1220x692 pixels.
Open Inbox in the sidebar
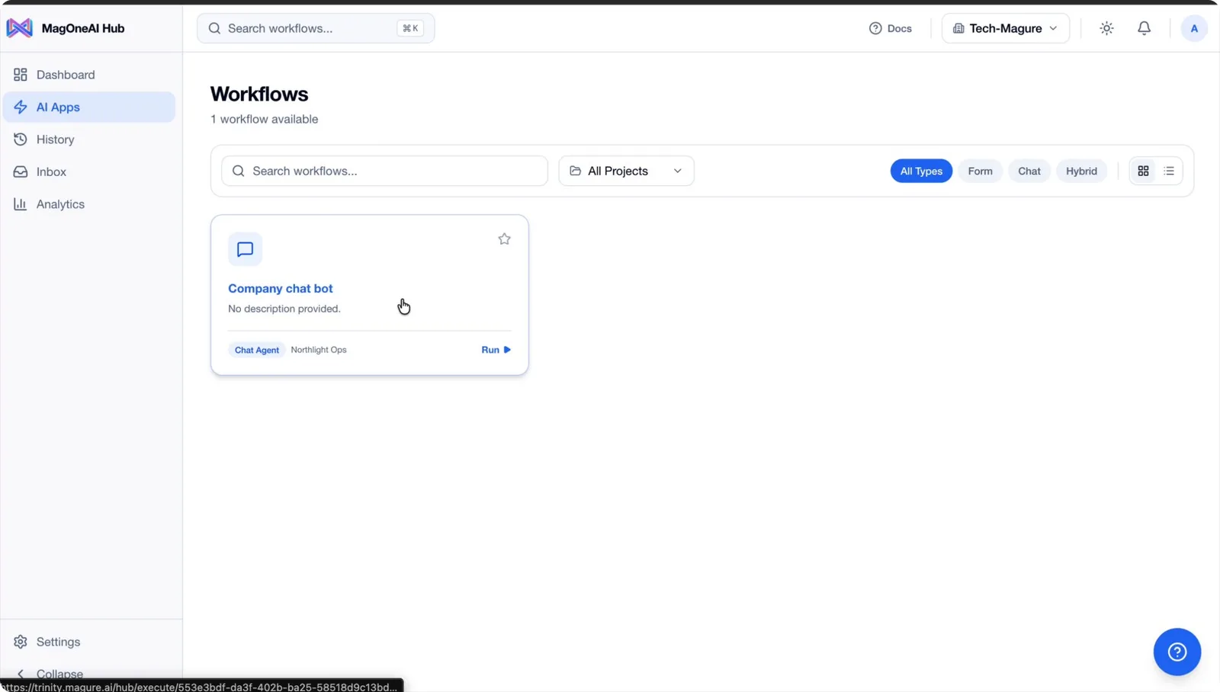point(89,171)
